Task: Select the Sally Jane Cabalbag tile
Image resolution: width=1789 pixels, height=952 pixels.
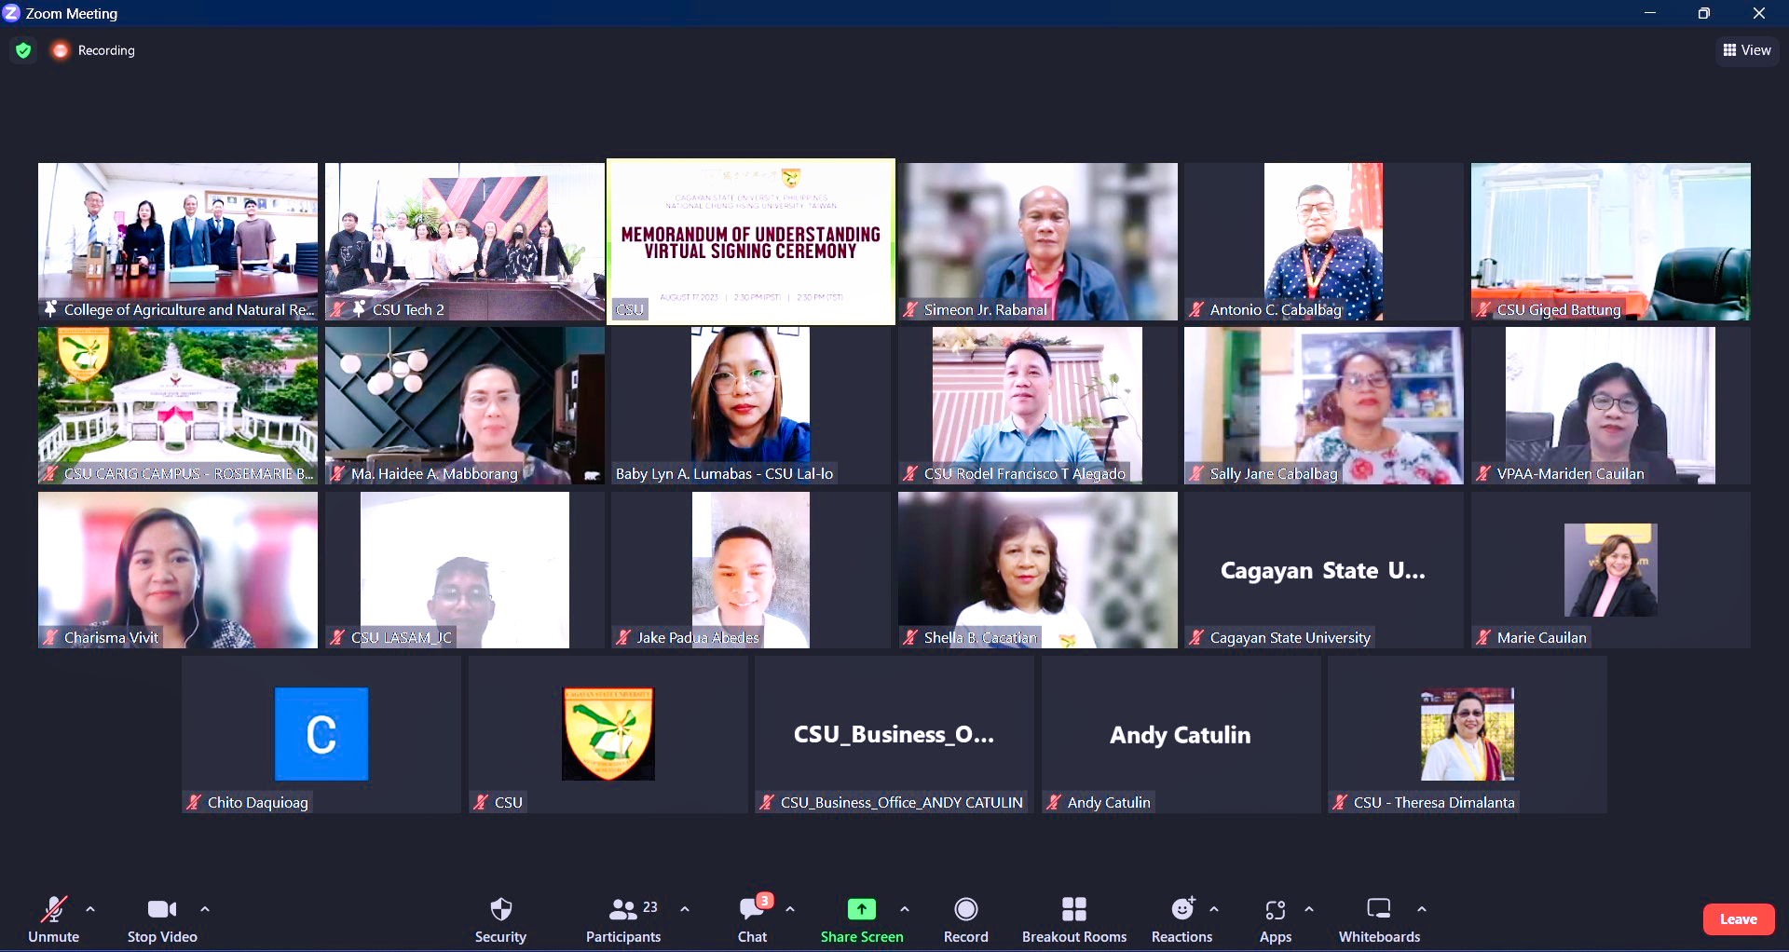Action: pyautogui.click(x=1324, y=405)
